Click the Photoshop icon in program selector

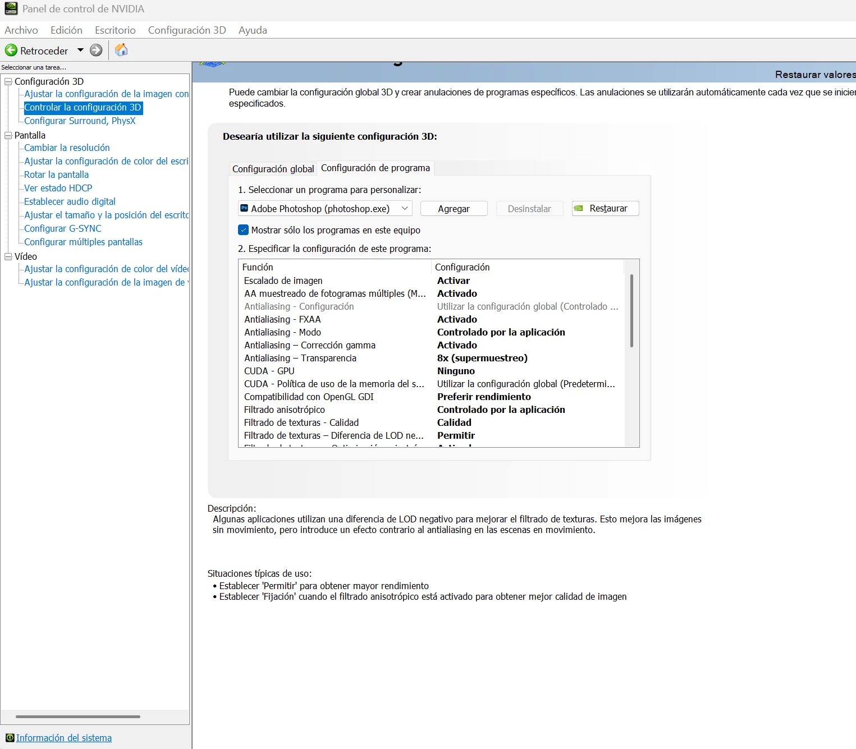[244, 208]
